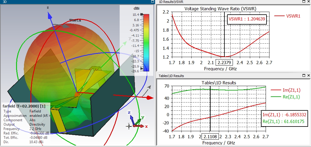Click the Theta label in the 3D view

point(75,20)
